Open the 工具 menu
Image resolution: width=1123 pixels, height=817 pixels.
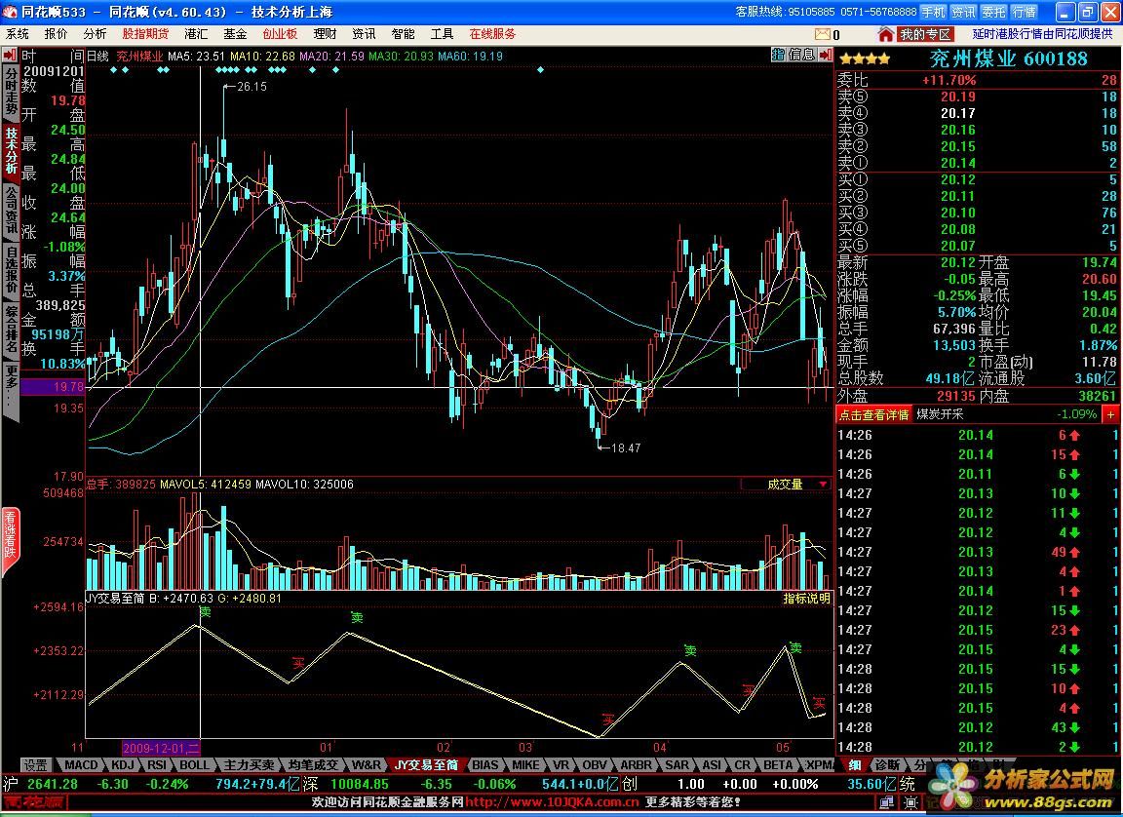(x=442, y=34)
